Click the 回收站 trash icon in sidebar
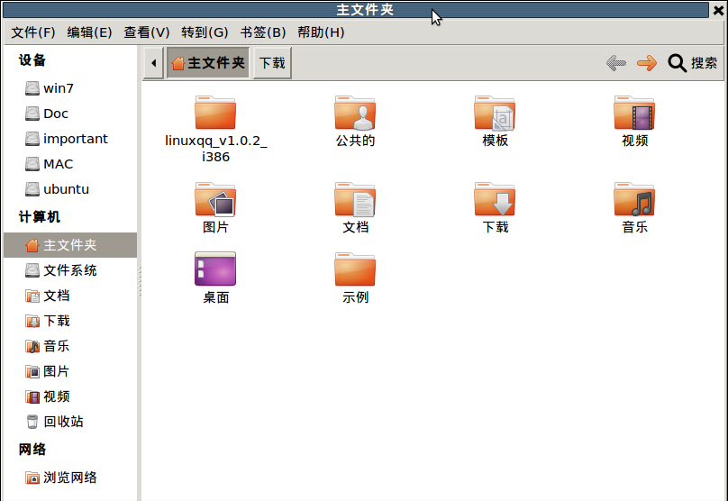Viewport: 728px width, 501px height. pyautogui.click(x=32, y=422)
